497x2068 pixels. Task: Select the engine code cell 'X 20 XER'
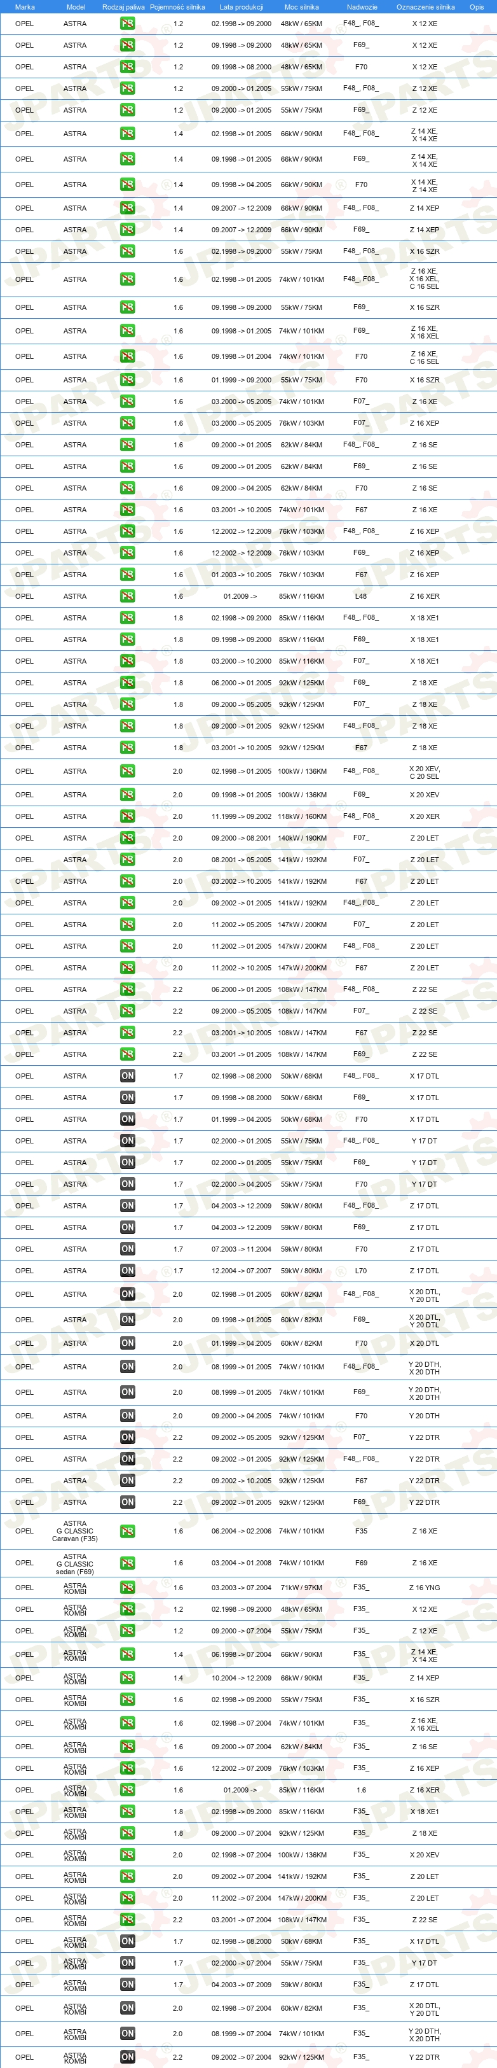click(x=425, y=816)
